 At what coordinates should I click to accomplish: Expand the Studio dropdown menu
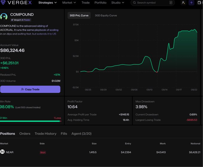coord(118,3)
